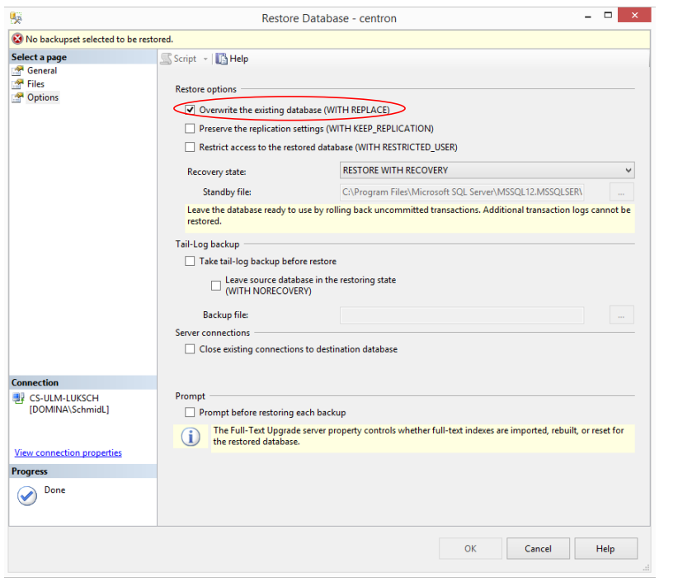The height and width of the screenshot is (587, 678).
Task: Click the red error icon in message bar
Action: pyautogui.click(x=17, y=39)
